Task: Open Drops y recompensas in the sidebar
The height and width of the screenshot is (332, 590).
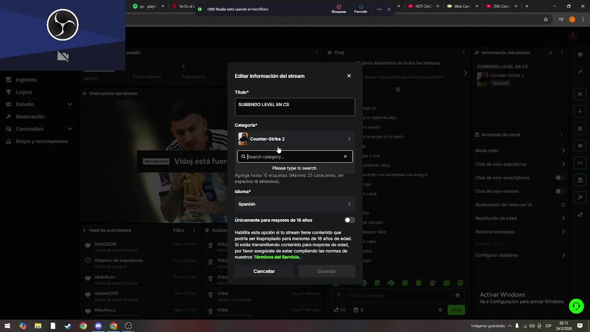Action: [x=41, y=141]
